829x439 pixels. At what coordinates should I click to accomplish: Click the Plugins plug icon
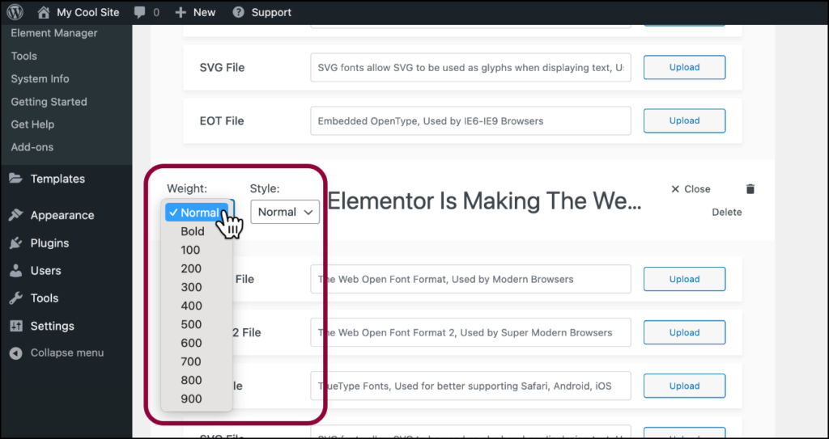(x=15, y=243)
